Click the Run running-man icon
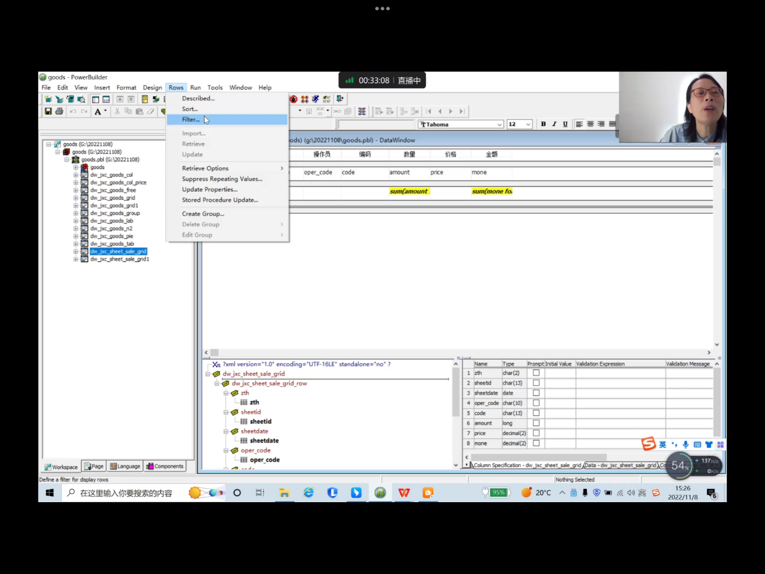Image resolution: width=765 pixels, height=574 pixels. (316, 99)
